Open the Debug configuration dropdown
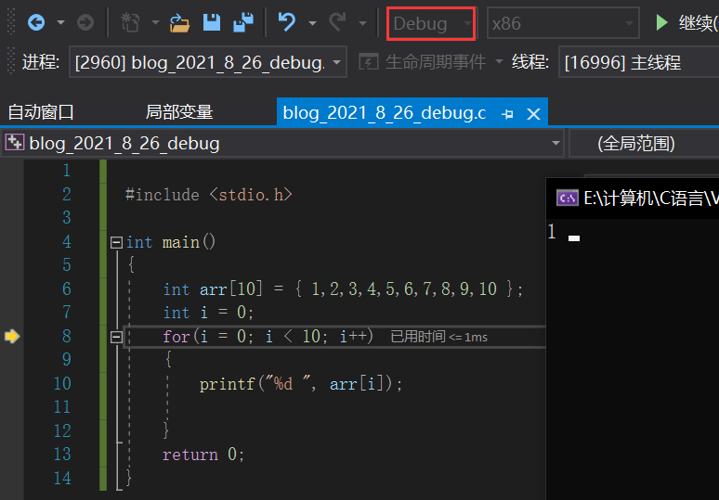The image size is (719, 500). [x=431, y=23]
